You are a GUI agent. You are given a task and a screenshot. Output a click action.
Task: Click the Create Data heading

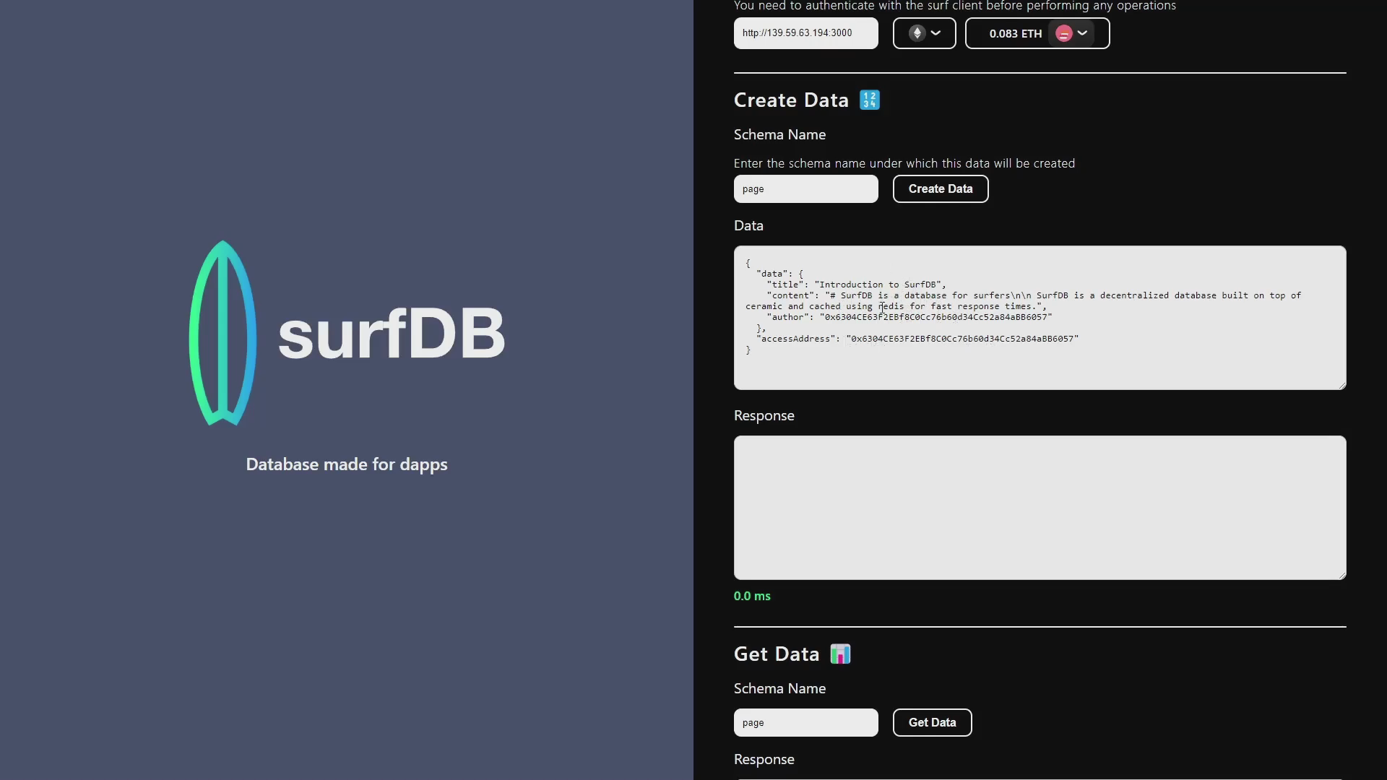tap(791, 100)
